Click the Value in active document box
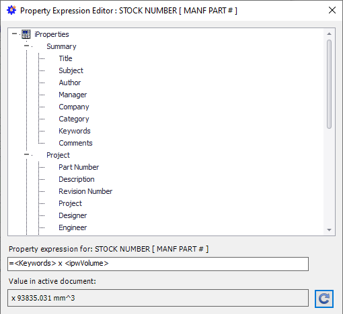 [158, 298]
